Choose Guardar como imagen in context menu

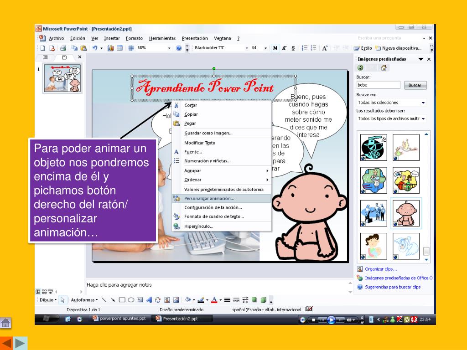222,133
